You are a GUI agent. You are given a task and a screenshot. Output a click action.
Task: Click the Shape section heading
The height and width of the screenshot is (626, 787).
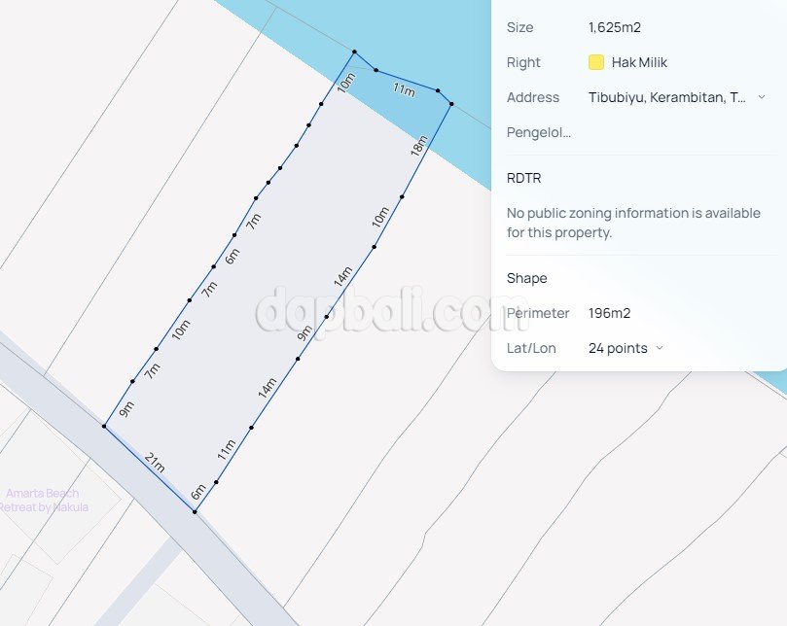526,278
